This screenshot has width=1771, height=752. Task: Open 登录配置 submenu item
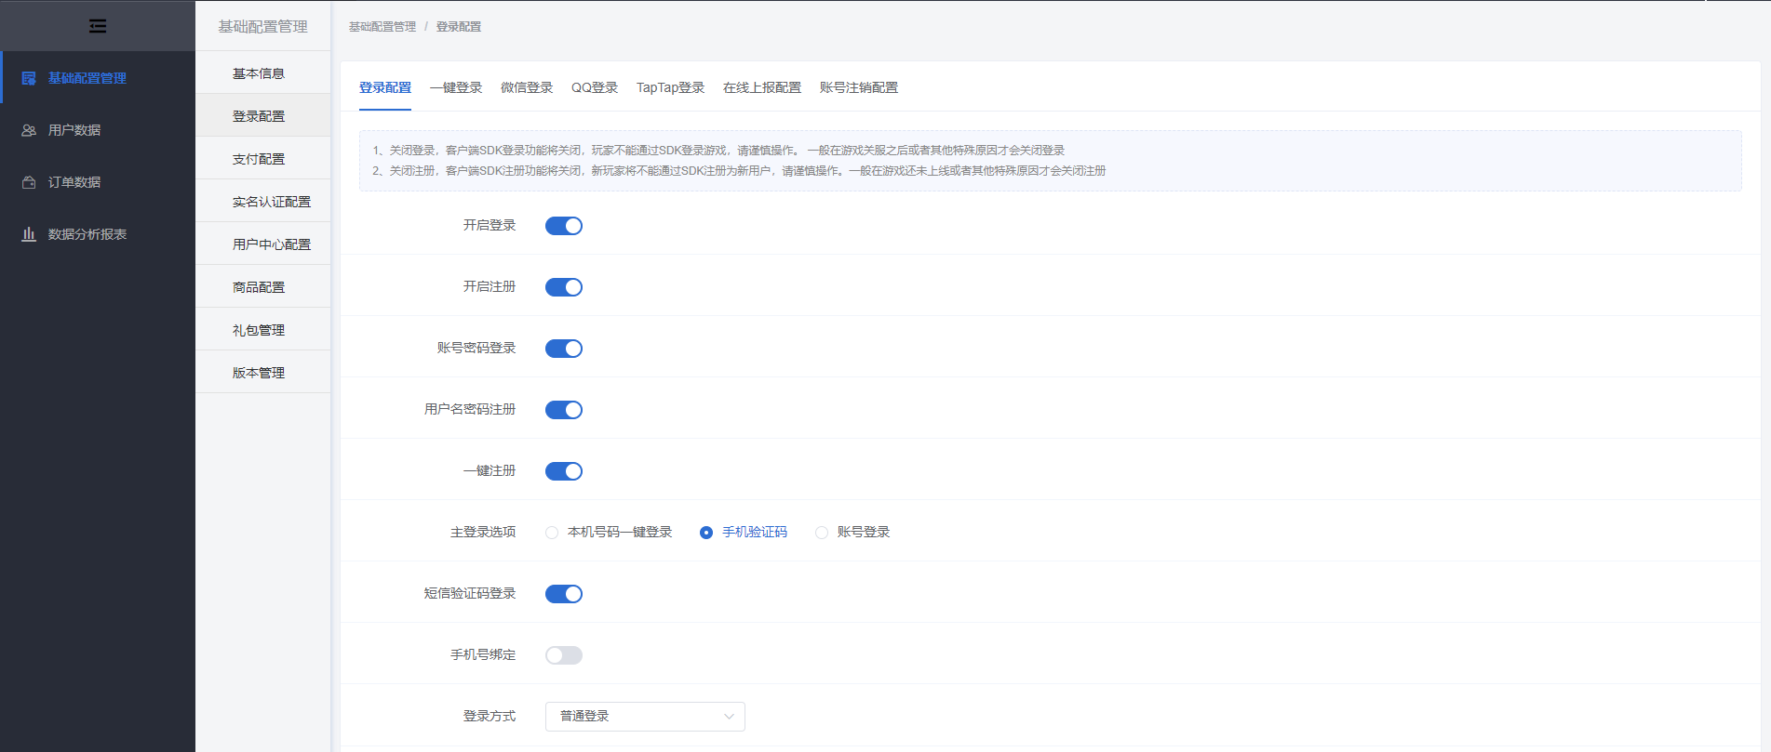(x=263, y=116)
